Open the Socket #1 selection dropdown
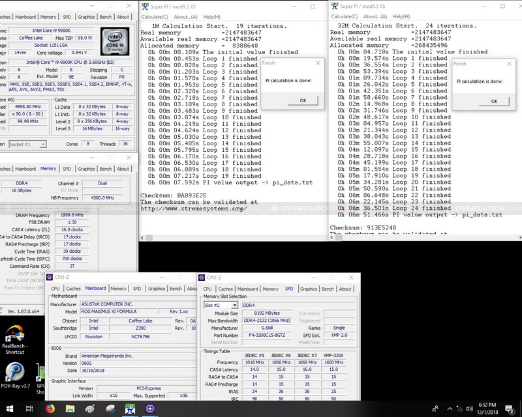The height and width of the screenshot is (417, 522). pos(27,144)
